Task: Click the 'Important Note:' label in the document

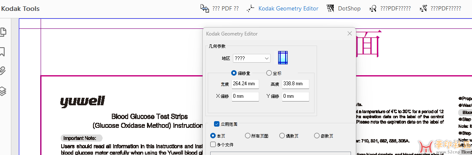Action: coord(82,138)
